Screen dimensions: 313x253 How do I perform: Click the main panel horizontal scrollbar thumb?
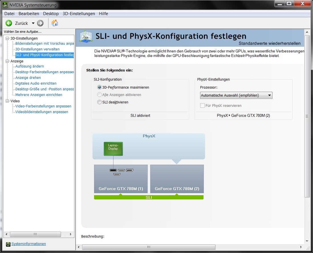pos(149,247)
